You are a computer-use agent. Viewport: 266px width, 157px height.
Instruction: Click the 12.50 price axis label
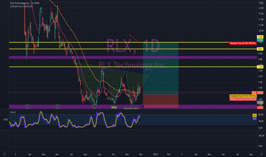click(261, 8)
